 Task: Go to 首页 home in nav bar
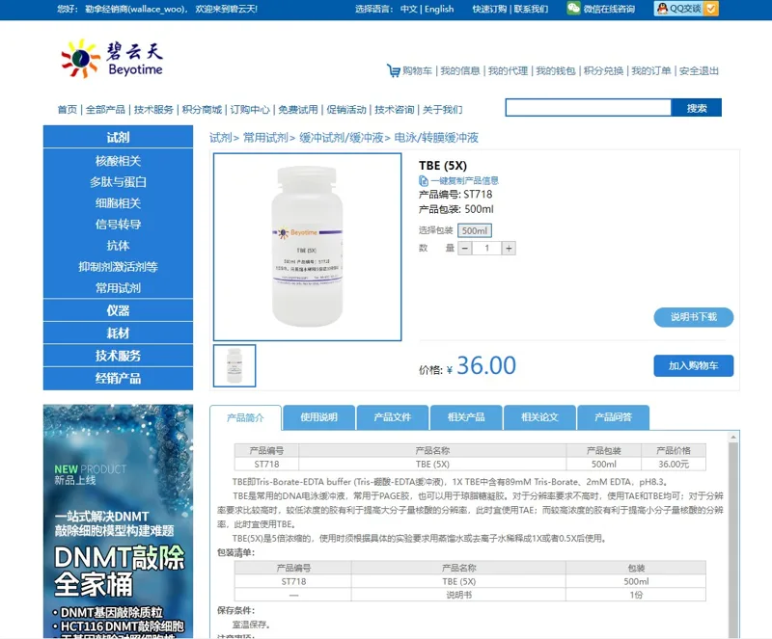(68, 109)
